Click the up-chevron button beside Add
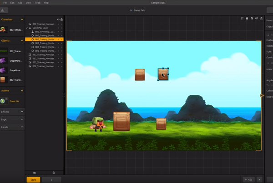The height and width of the screenshot is (183, 273). pyautogui.click(x=259, y=180)
